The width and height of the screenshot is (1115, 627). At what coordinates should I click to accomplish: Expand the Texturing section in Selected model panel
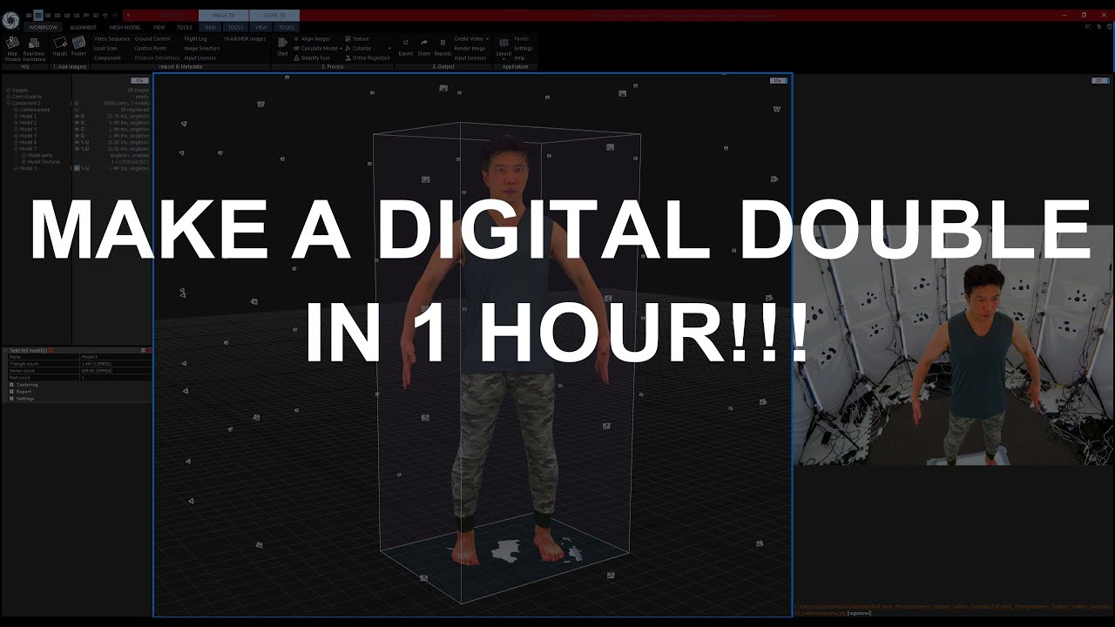[12, 384]
